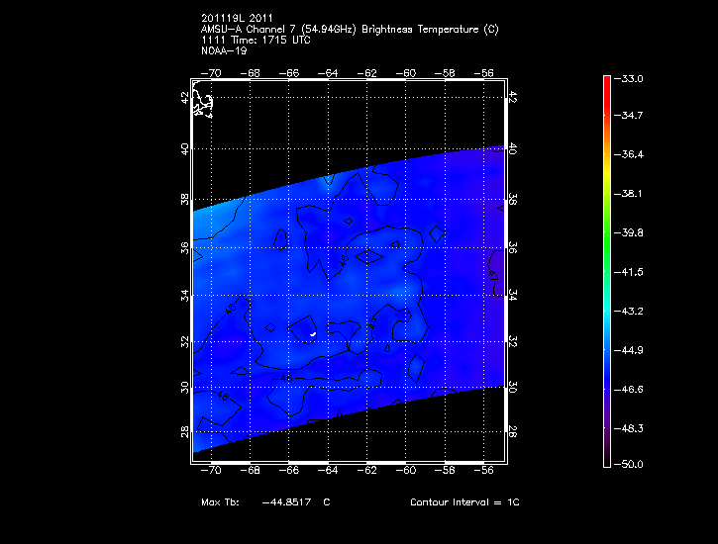
Task: Select the red top of the color scale
Action: point(606,83)
